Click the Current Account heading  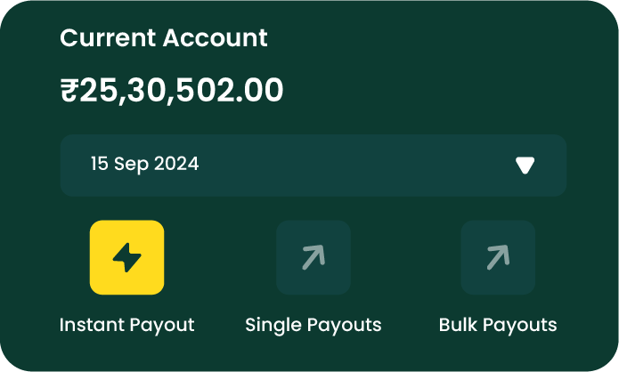point(163,38)
